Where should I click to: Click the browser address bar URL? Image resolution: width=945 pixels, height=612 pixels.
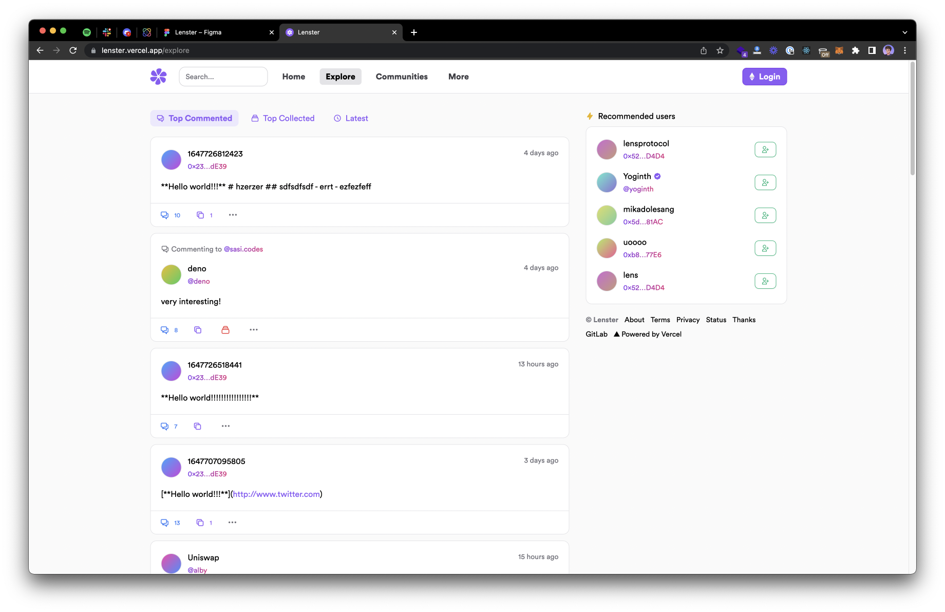(145, 50)
